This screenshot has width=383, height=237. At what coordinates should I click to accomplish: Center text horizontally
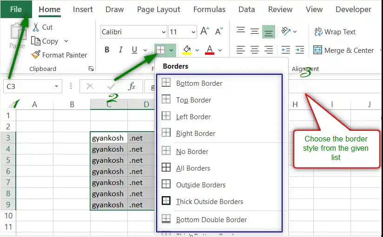(255, 50)
